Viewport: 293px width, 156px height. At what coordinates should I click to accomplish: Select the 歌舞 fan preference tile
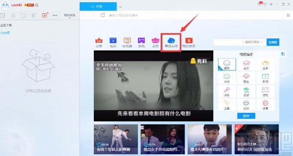246,78
